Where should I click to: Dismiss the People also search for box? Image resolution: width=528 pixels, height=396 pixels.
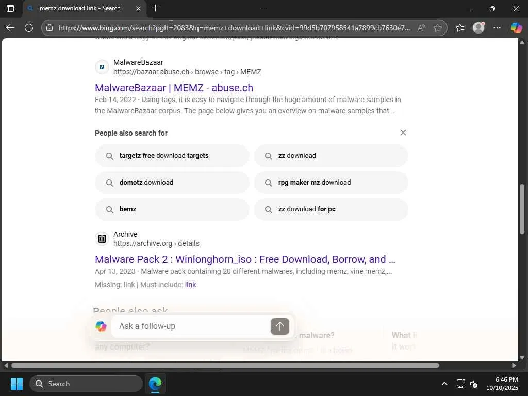pyautogui.click(x=403, y=133)
